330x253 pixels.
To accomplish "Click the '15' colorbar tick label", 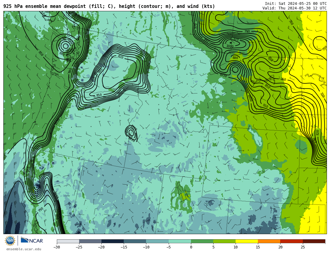I will click(258, 247).
